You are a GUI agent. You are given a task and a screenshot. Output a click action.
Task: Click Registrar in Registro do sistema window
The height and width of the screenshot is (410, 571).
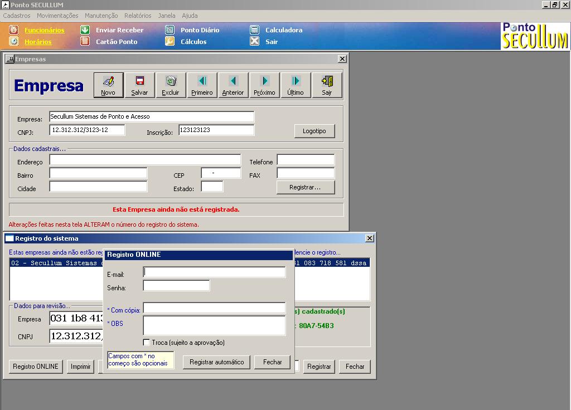pyautogui.click(x=319, y=367)
